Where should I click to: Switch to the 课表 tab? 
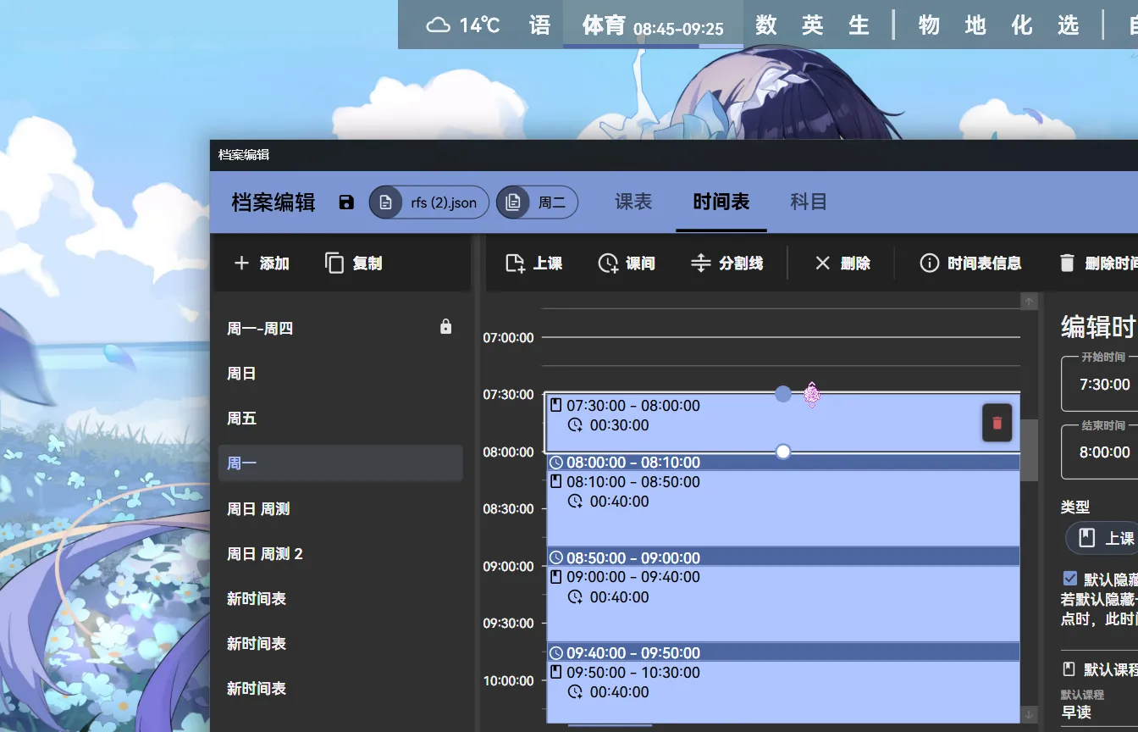tap(633, 202)
